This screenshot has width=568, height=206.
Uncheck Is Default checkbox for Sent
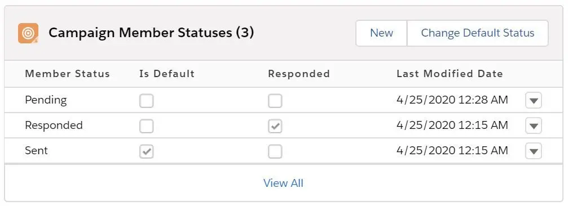[x=146, y=151]
